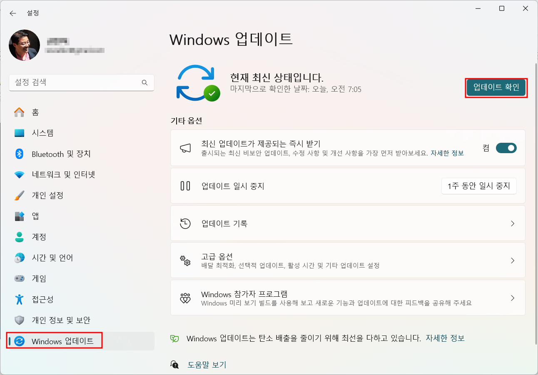Click 1주 동안 일시 중지 button
Screen dimensions: 538x375
(x=479, y=186)
